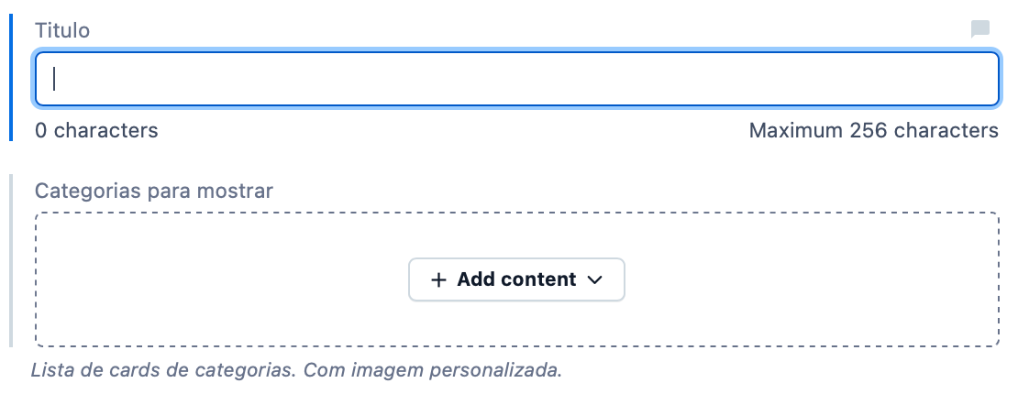Open comments for the Titulo field
This screenshot has height=394, width=1018.
979,29
